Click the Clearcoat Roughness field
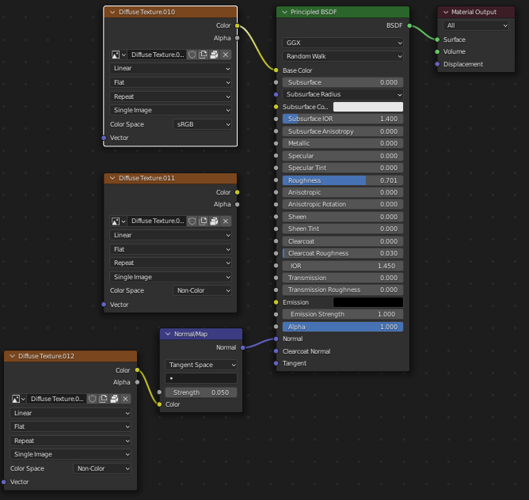The image size is (529, 500). [x=343, y=253]
